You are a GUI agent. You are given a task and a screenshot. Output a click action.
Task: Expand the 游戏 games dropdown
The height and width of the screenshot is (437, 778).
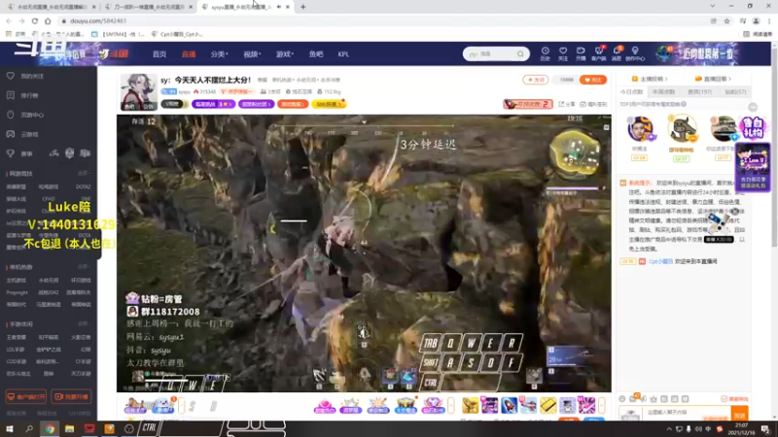click(285, 54)
